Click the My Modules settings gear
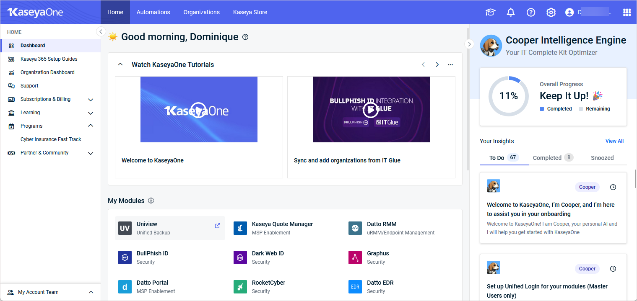Screen dimensions: 637x301 point(151,201)
